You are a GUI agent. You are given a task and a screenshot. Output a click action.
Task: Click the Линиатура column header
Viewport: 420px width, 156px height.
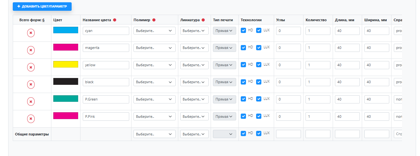click(x=190, y=20)
